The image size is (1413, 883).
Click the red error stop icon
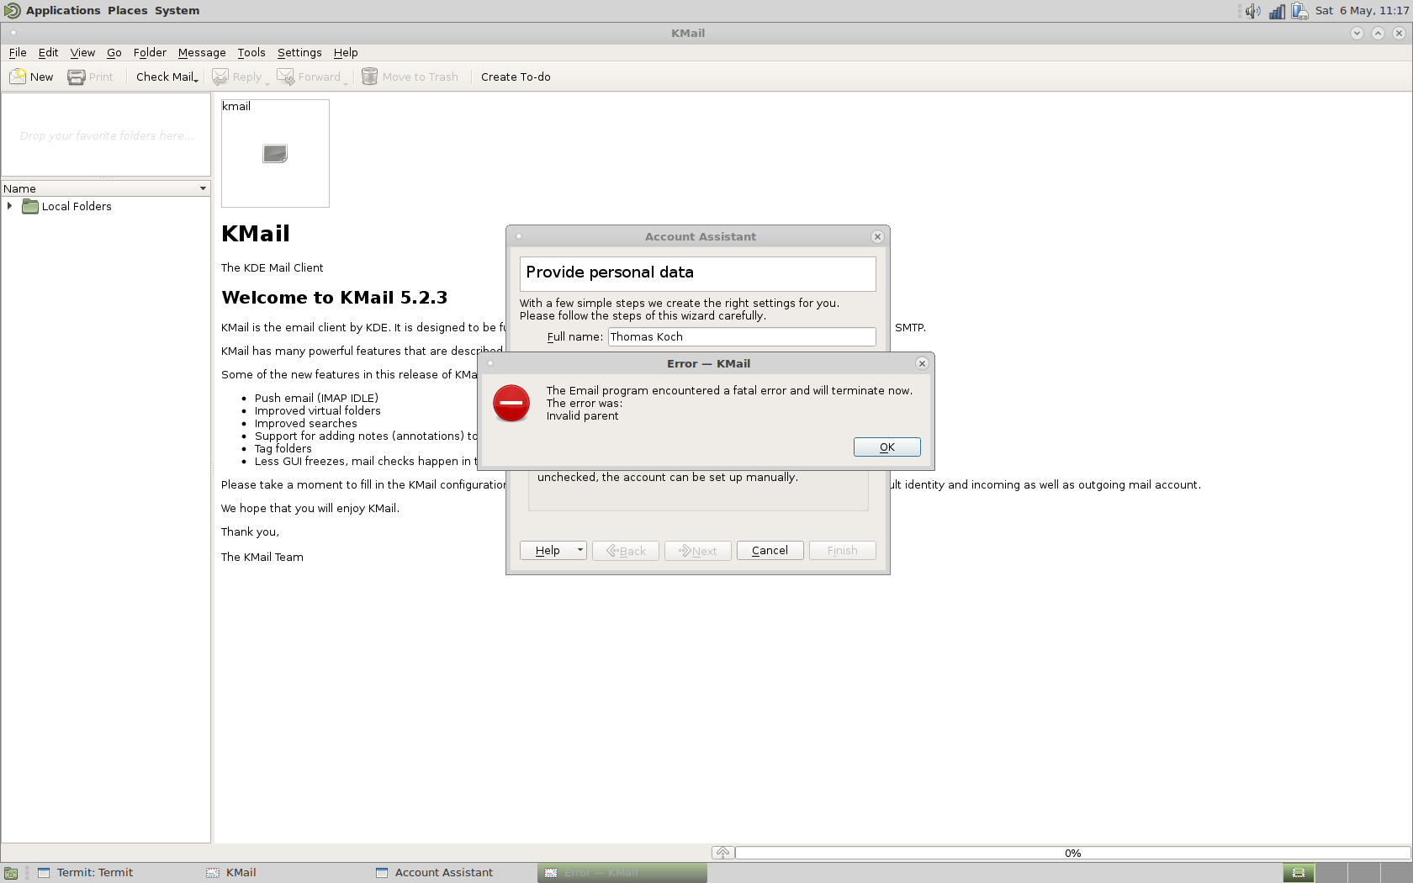point(511,403)
